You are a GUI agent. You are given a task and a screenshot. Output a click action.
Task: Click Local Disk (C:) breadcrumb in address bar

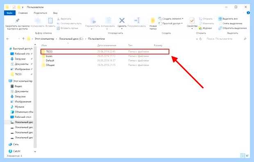[x=71, y=39]
